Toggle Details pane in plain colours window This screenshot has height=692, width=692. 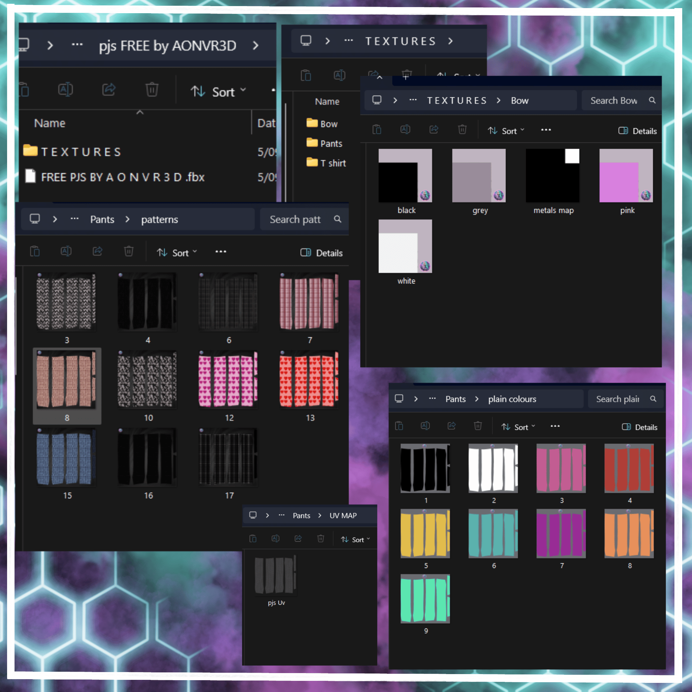point(640,427)
